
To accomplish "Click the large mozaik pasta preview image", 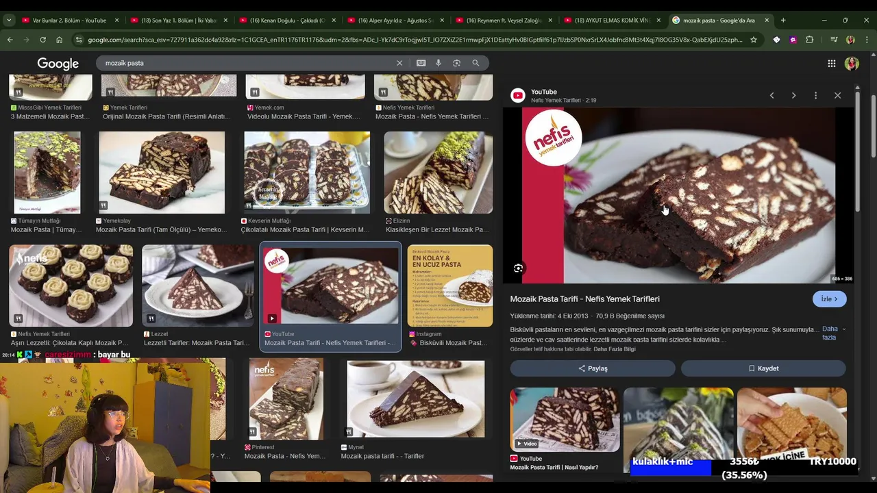I will tap(679, 195).
